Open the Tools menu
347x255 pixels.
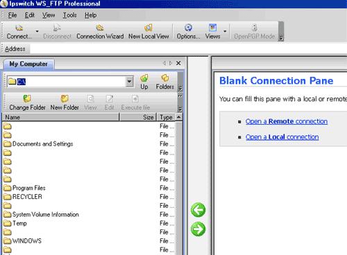69,15
